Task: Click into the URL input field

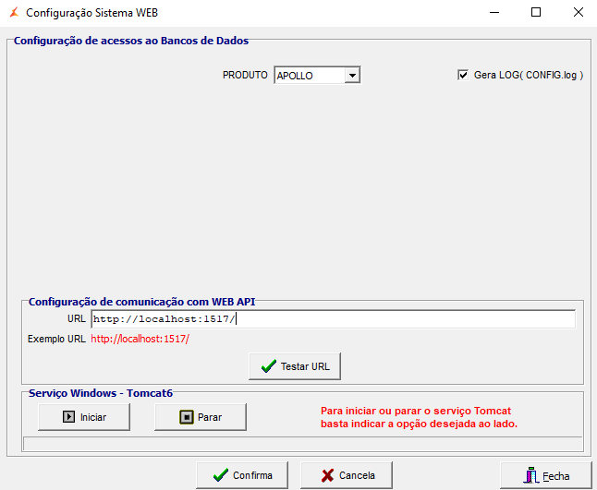Action: coord(333,319)
